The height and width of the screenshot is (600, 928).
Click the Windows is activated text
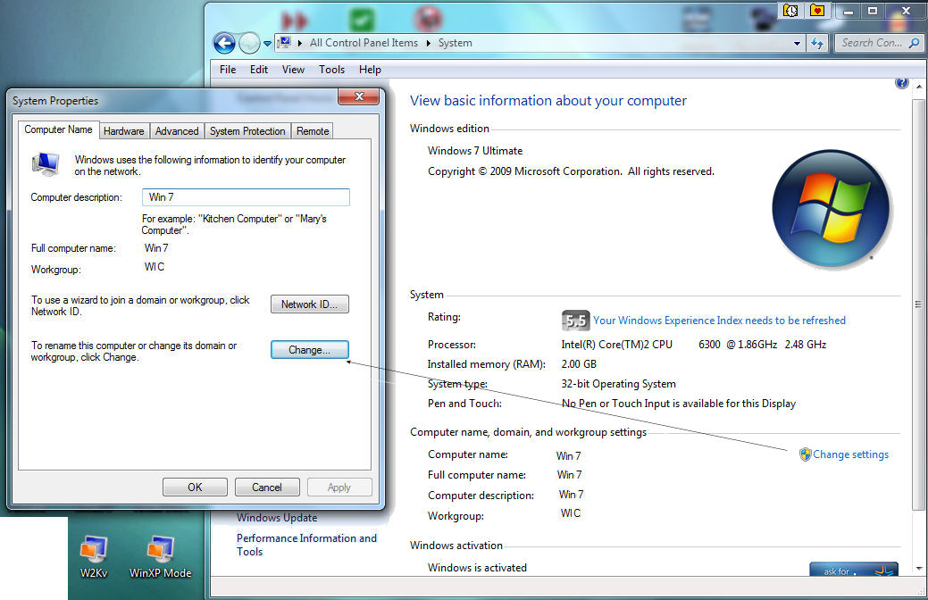(477, 568)
